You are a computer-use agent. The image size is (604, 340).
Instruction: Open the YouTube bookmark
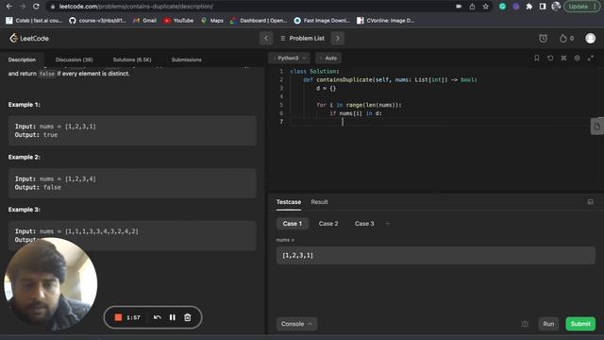coord(178,21)
